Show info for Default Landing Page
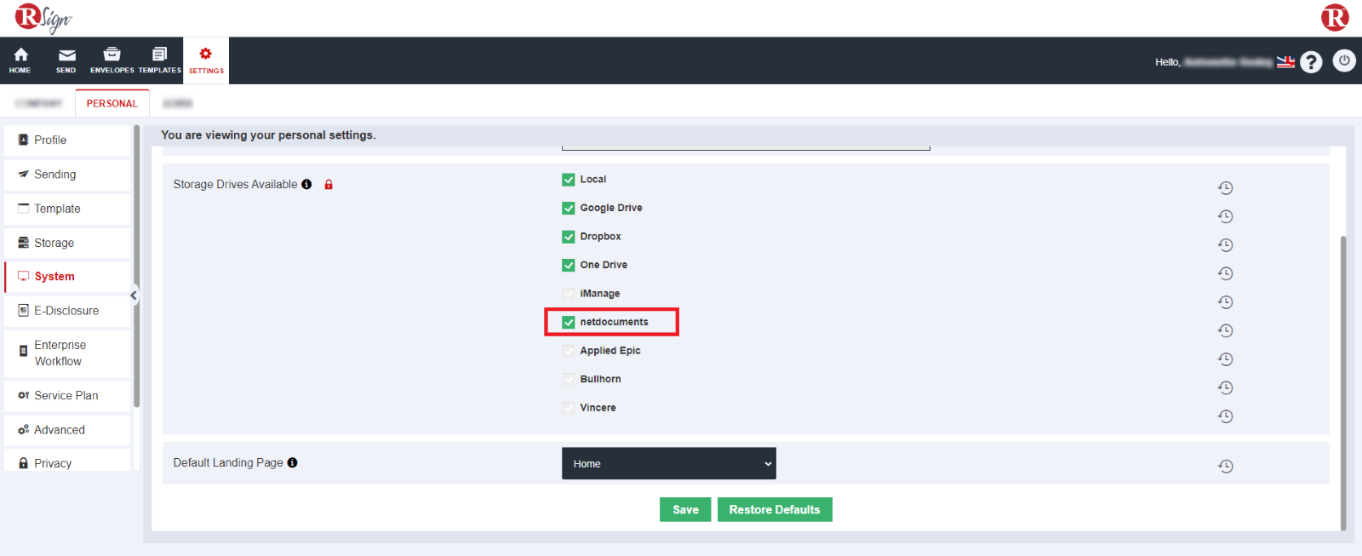1362x556 pixels. (x=292, y=462)
